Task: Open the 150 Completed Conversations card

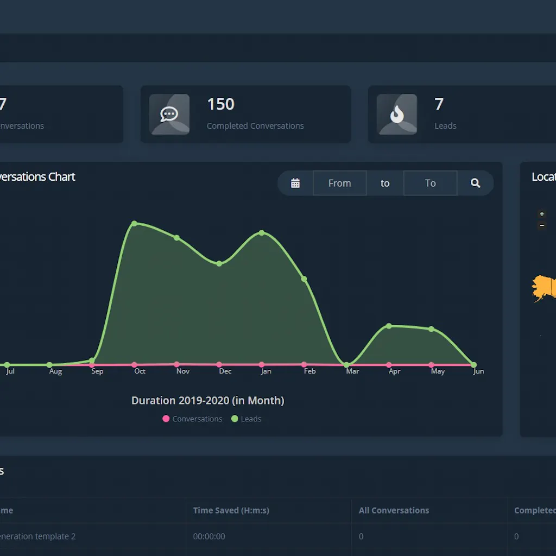Action: point(245,114)
